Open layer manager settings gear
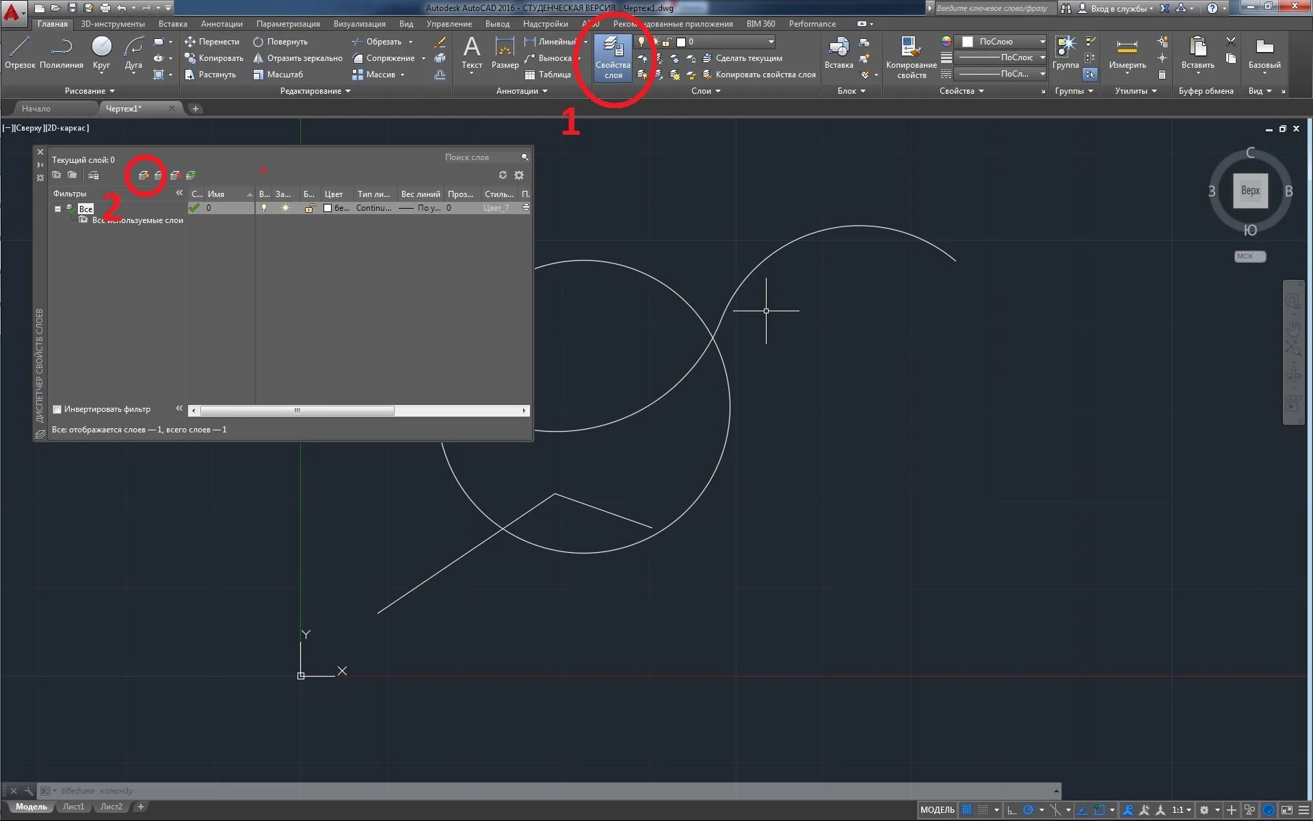1313x821 pixels. point(519,175)
